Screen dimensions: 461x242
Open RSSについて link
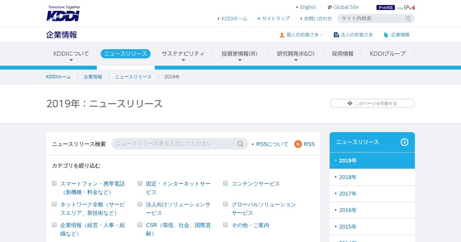coord(272,144)
